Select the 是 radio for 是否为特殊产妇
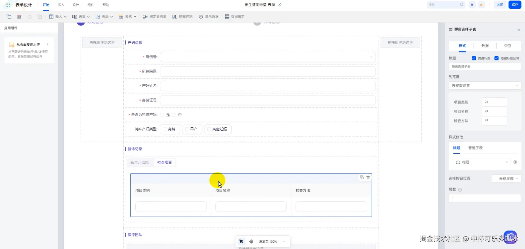 coord(162,115)
